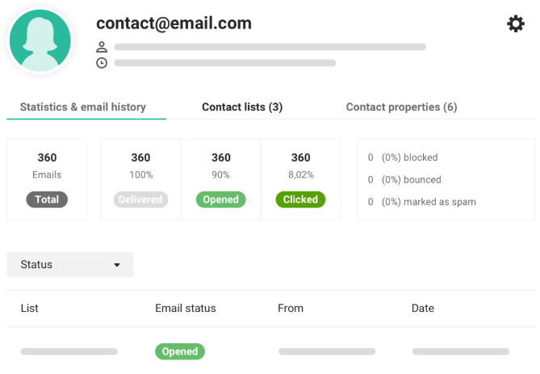Click the green Opened stats badge
This screenshot has width=540, height=374.
(x=220, y=200)
